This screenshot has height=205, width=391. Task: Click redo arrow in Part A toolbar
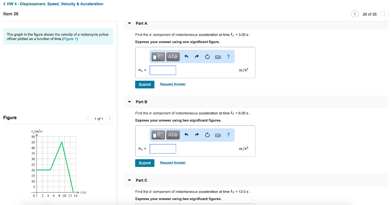[197, 57]
